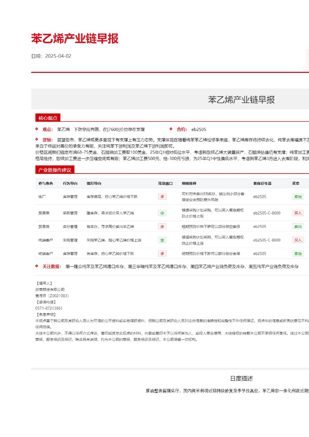Click the red bullet icon before 观点
The height and width of the screenshot is (437, 309).
click(37, 129)
